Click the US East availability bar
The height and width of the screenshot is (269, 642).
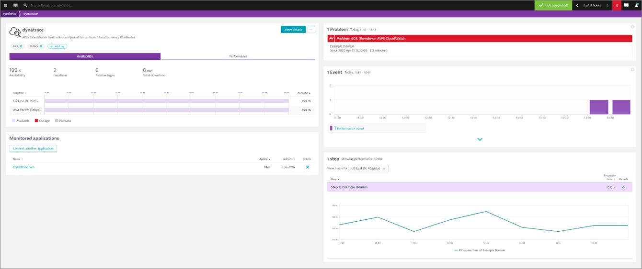pos(166,101)
